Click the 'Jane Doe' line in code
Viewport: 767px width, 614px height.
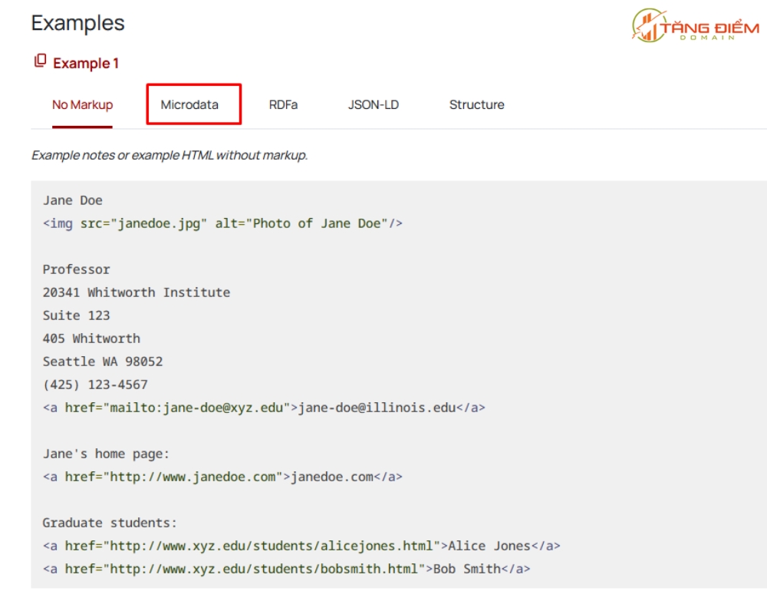coord(72,200)
